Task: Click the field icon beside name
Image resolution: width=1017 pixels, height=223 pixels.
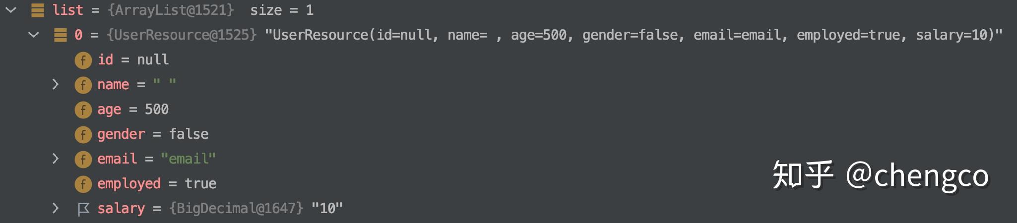Action: 83,85
